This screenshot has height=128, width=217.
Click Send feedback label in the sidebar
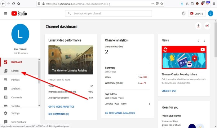click(x=19, y=122)
